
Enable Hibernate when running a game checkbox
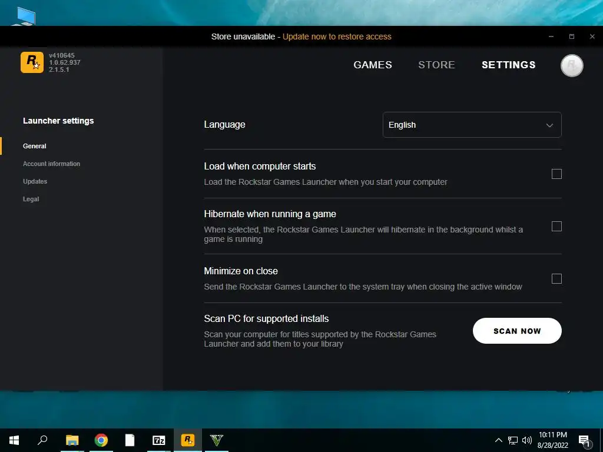pos(556,227)
